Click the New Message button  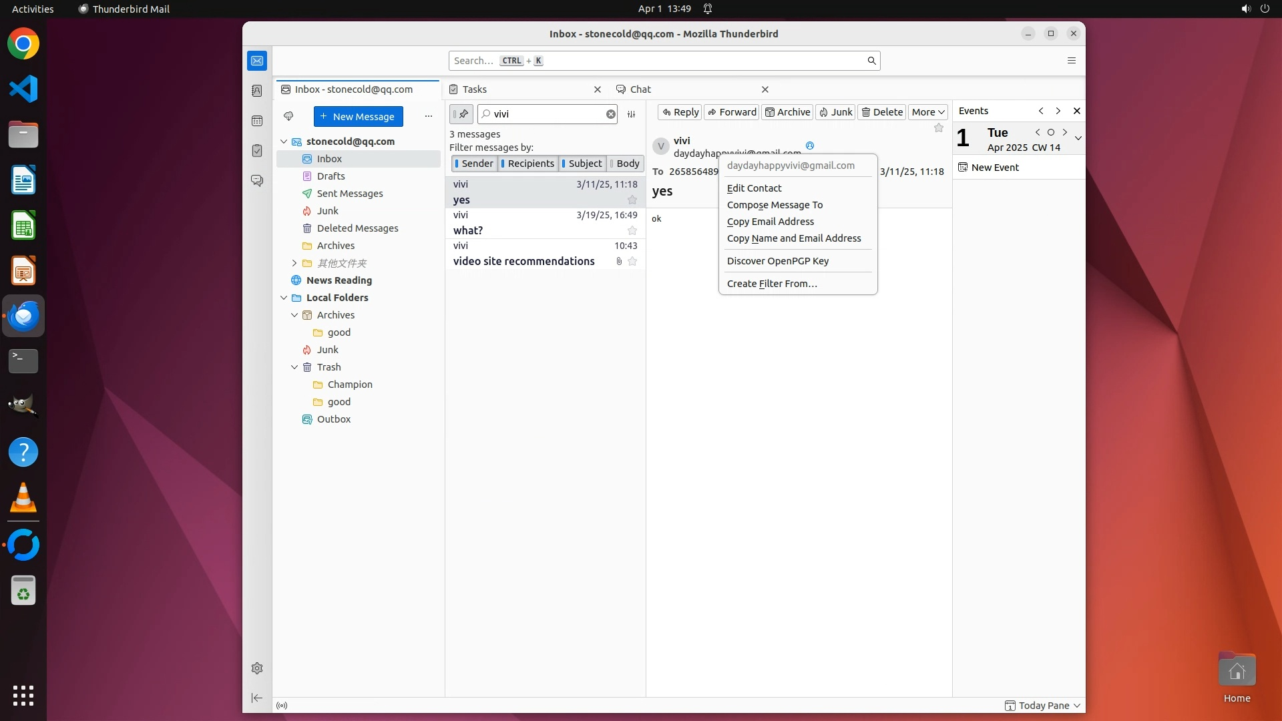tap(358, 116)
